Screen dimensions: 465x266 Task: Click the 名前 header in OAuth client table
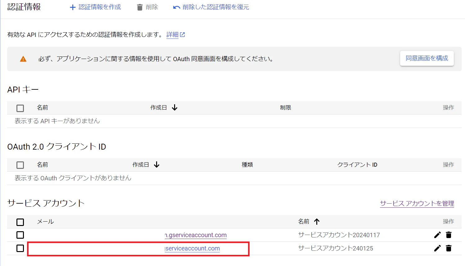(x=43, y=165)
